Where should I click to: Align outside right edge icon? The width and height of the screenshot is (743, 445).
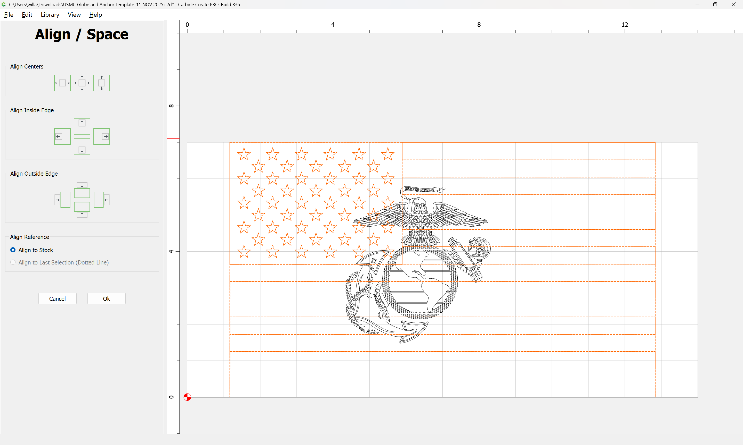(101, 200)
